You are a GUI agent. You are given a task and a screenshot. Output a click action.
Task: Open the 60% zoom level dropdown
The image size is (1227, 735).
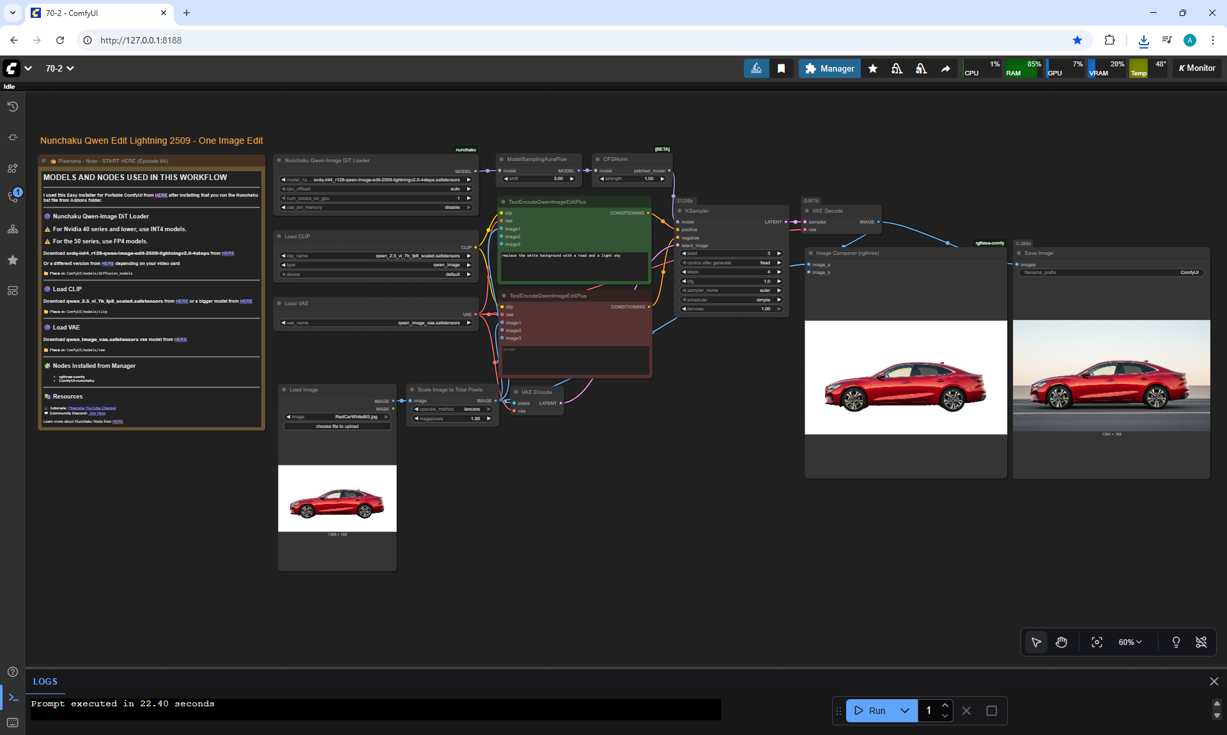point(1130,642)
